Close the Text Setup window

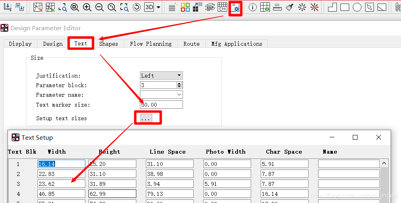379,137
